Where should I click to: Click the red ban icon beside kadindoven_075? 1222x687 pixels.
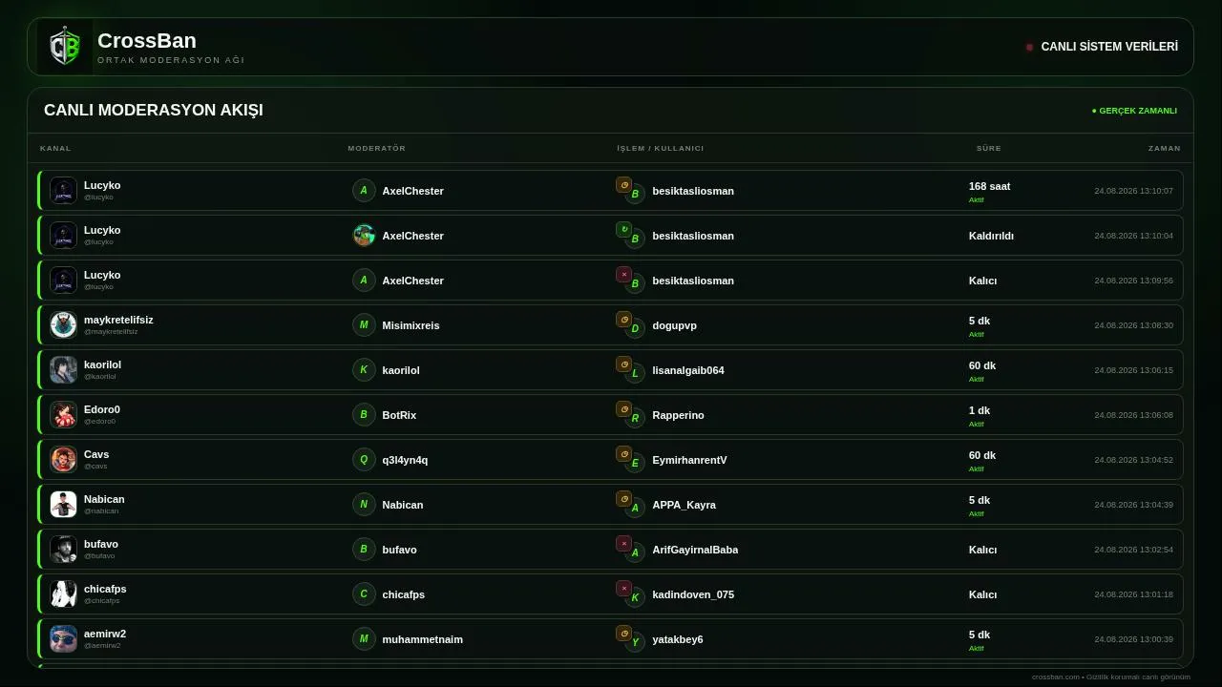[623, 588]
